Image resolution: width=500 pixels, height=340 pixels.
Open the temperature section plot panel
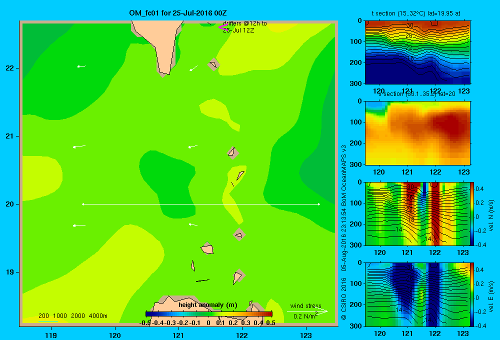point(417,52)
